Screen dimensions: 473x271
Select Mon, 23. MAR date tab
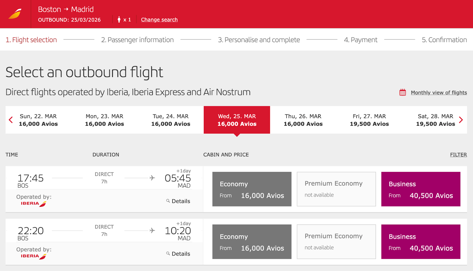[x=104, y=120]
